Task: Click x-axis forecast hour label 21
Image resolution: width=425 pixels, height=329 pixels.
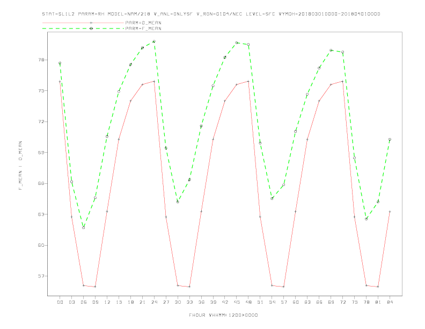Action: click(x=142, y=302)
